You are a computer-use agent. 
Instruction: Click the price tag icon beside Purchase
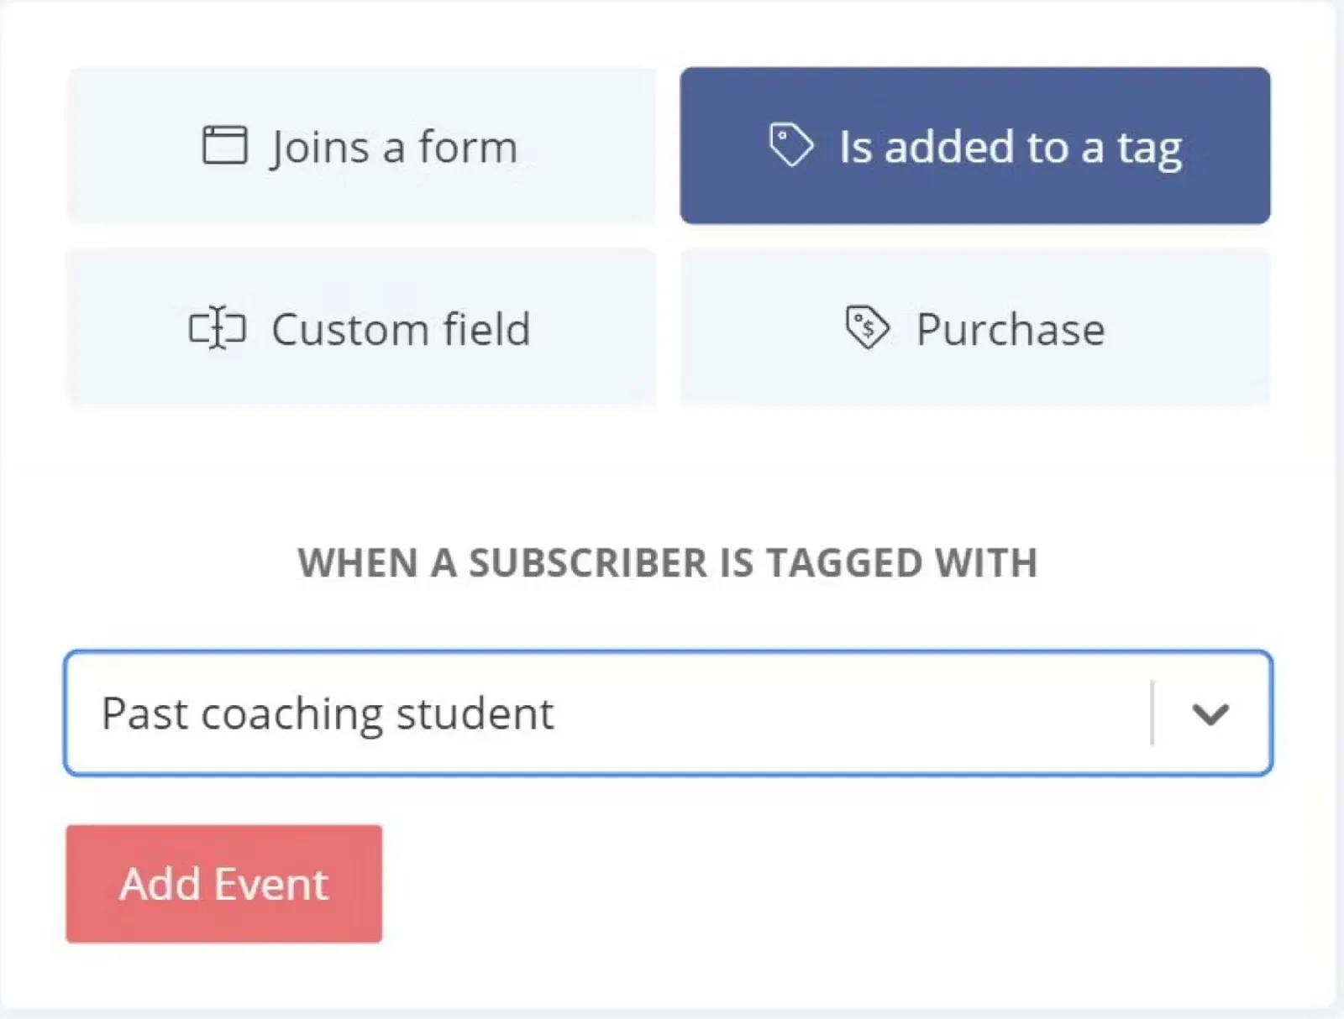coord(866,327)
